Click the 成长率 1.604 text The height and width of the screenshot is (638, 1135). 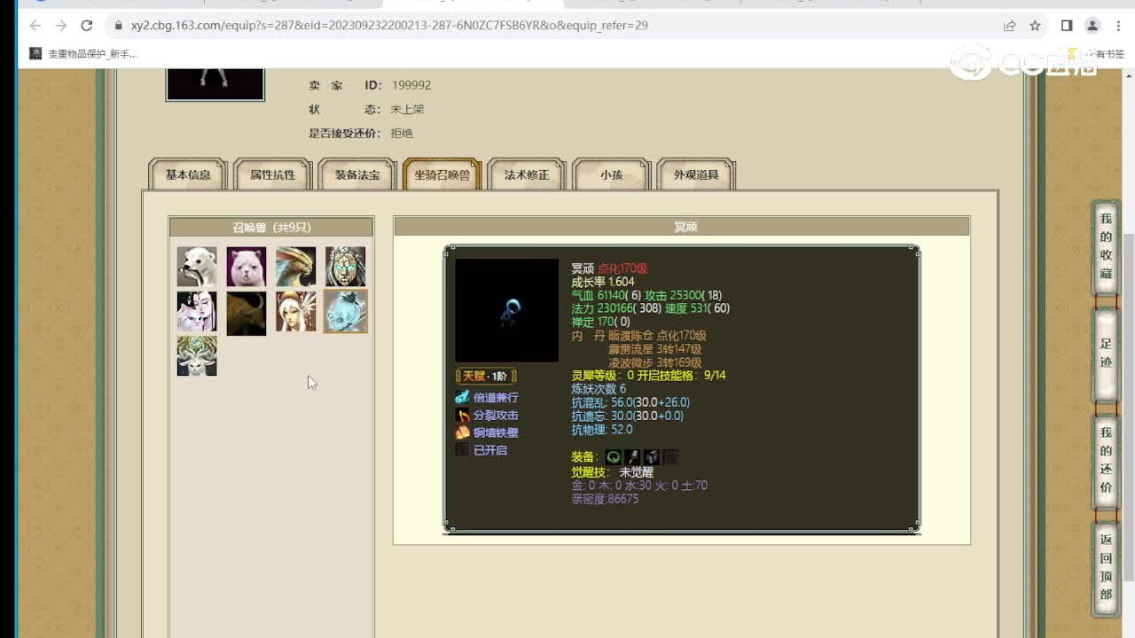[x=603, y=282]
